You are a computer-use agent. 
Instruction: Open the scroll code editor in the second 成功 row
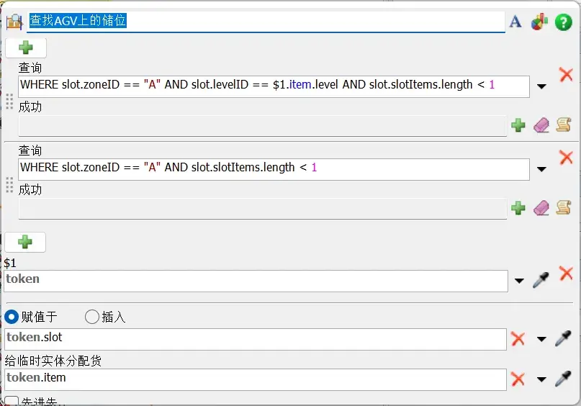click(x=563, y=208)
